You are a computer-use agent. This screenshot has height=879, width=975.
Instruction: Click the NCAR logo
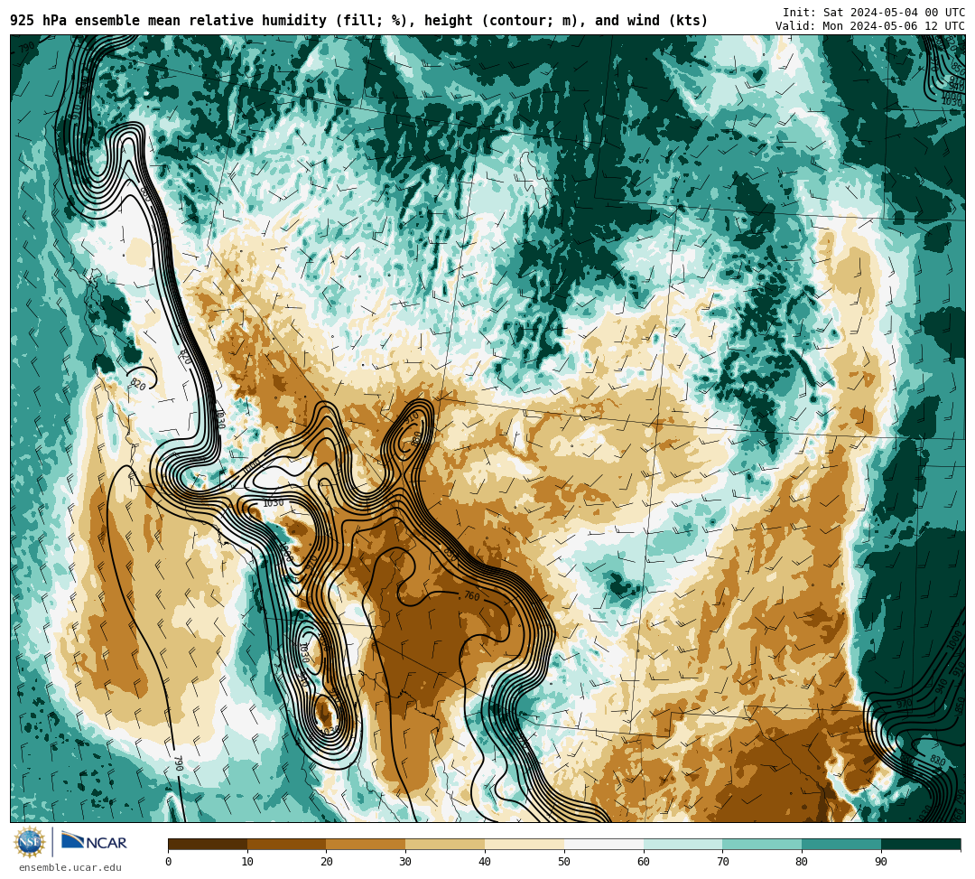coord(94,841)
